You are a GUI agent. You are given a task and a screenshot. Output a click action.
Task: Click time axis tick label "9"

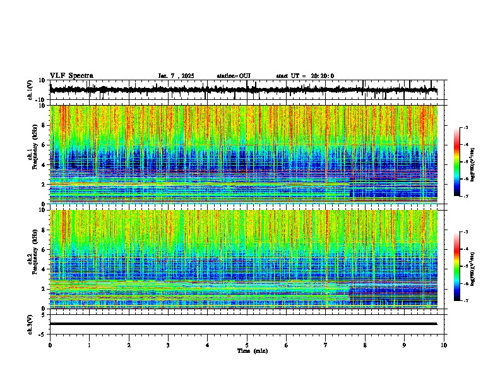pos(404,345)
